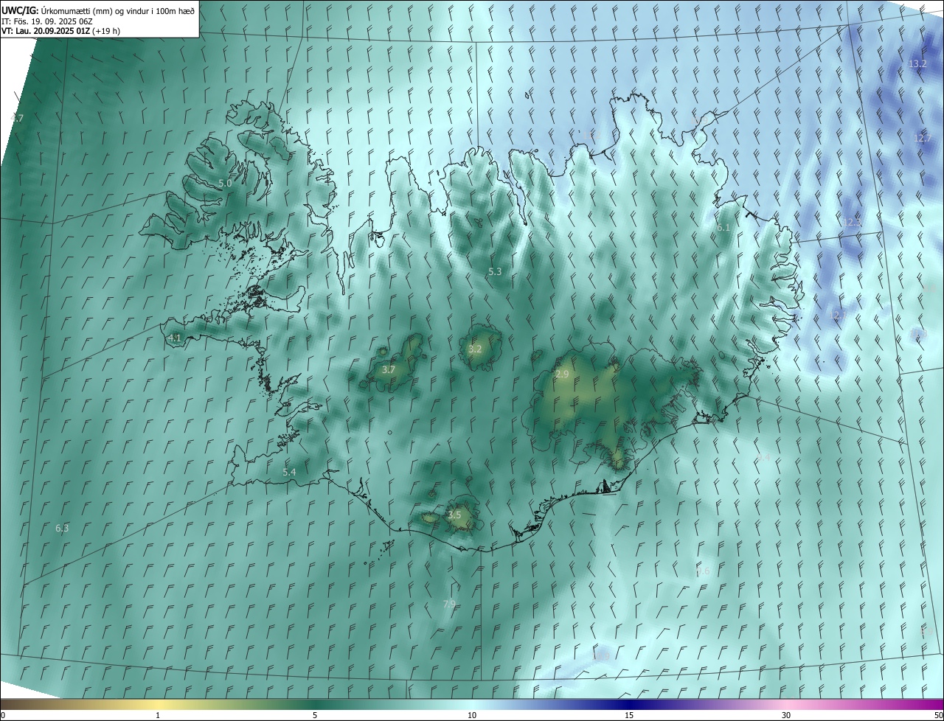The image size is (944, 721).
Task: Click the 13.2 value label in the northeast
Action: pos(917,64)
